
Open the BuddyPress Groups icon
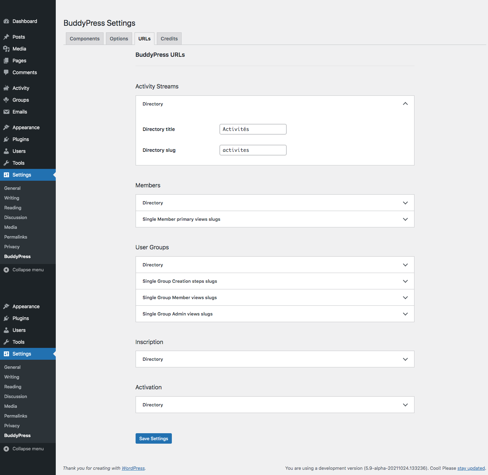pyautogui.click(x=6, y=100)
